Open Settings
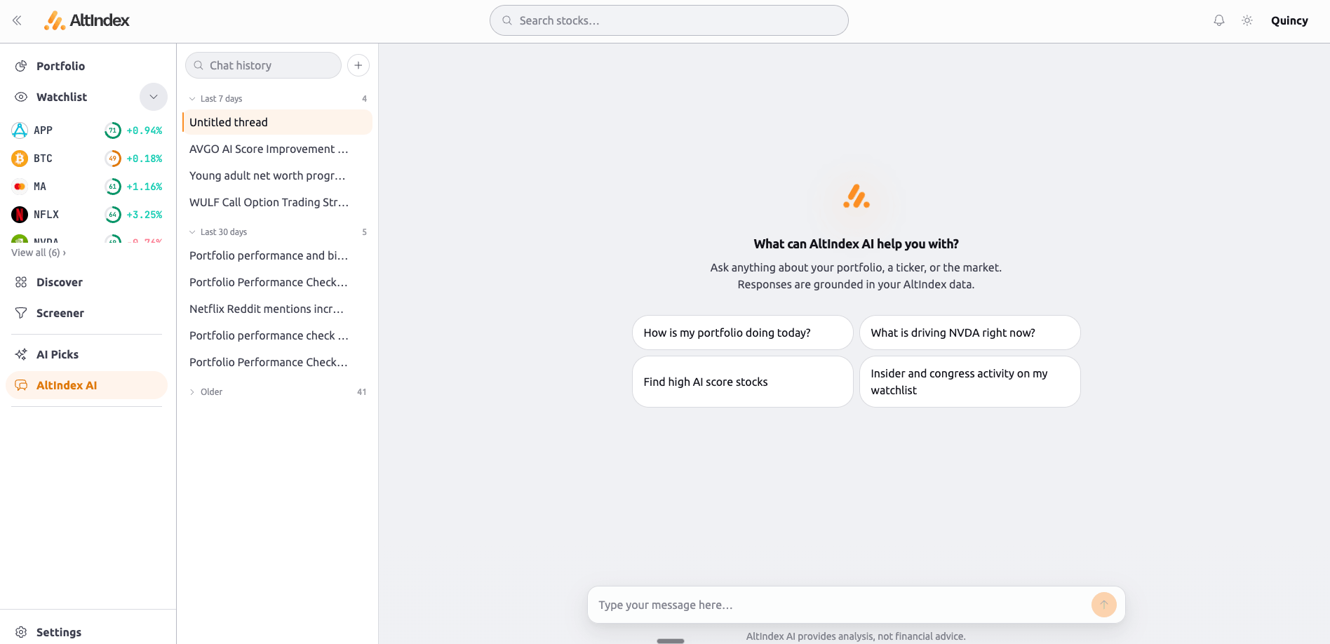The width and height of the screenshot is (1330, 644). (59, 632)
